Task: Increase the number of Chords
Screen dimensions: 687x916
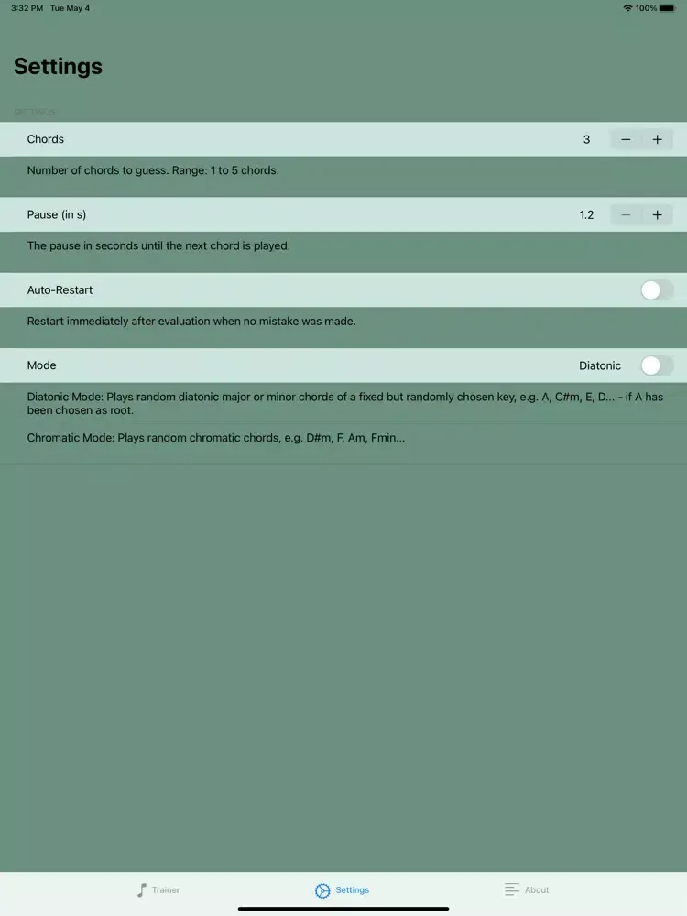Action: (x=657, y=139)
